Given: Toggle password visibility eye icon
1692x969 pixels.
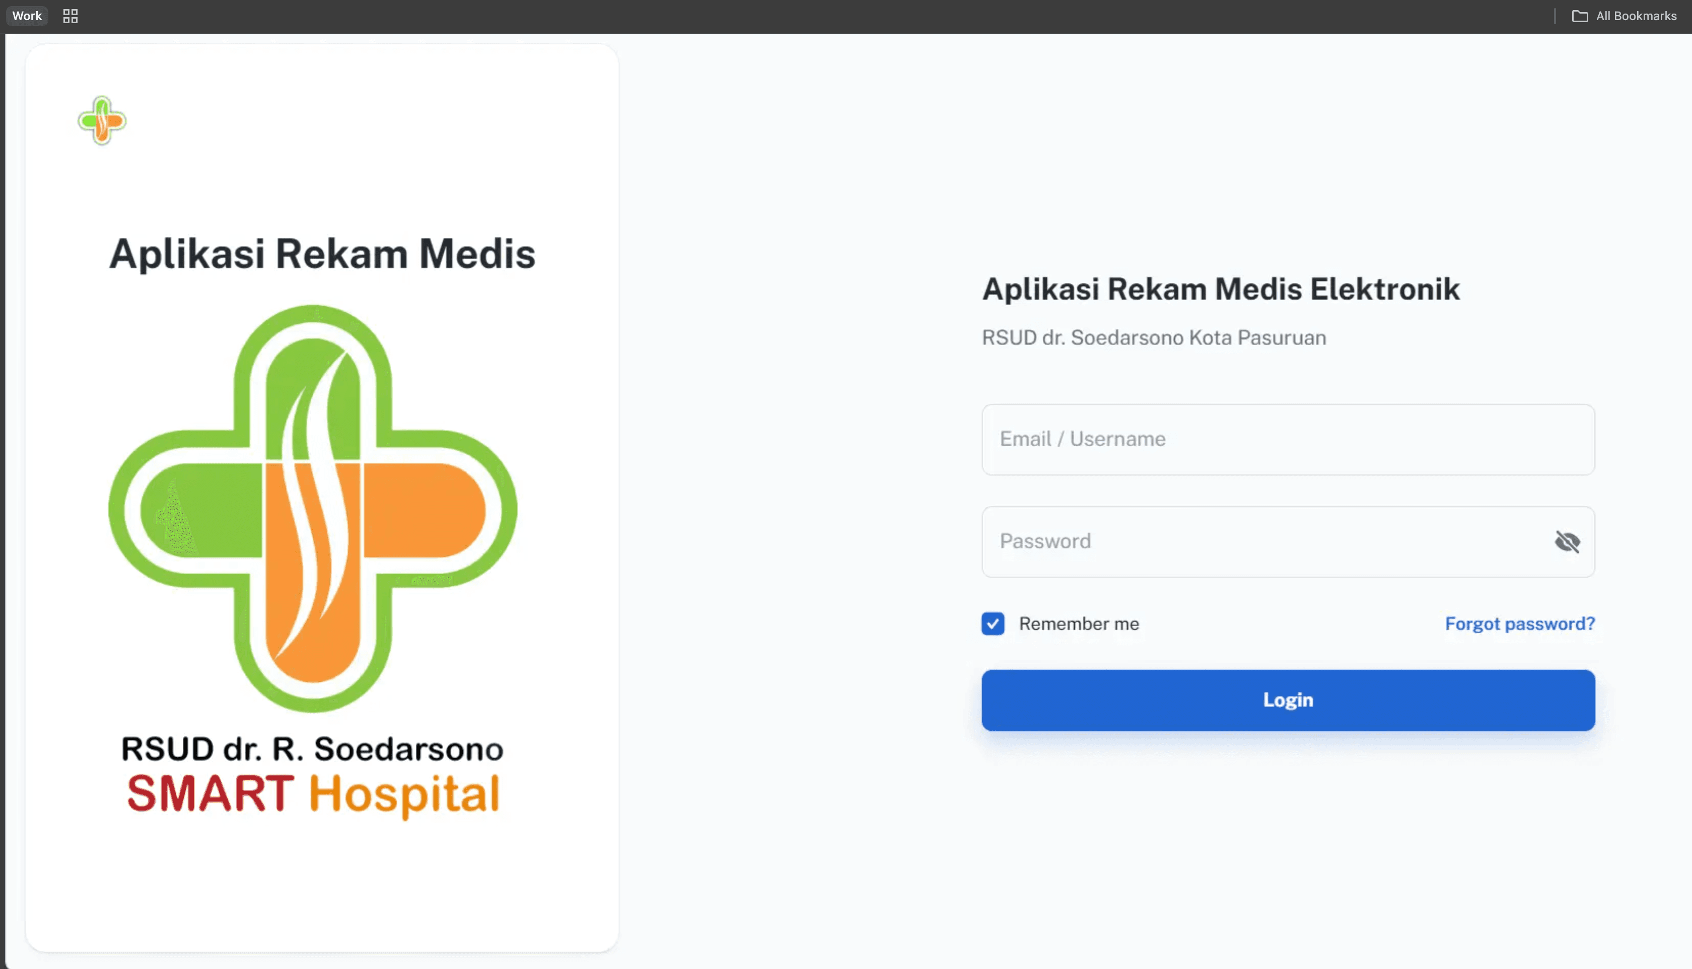Looking at the screenshot, I should [x=1567, y=542].
